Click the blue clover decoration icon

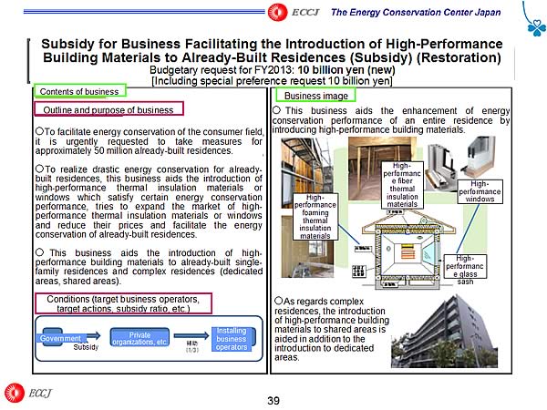536,27
